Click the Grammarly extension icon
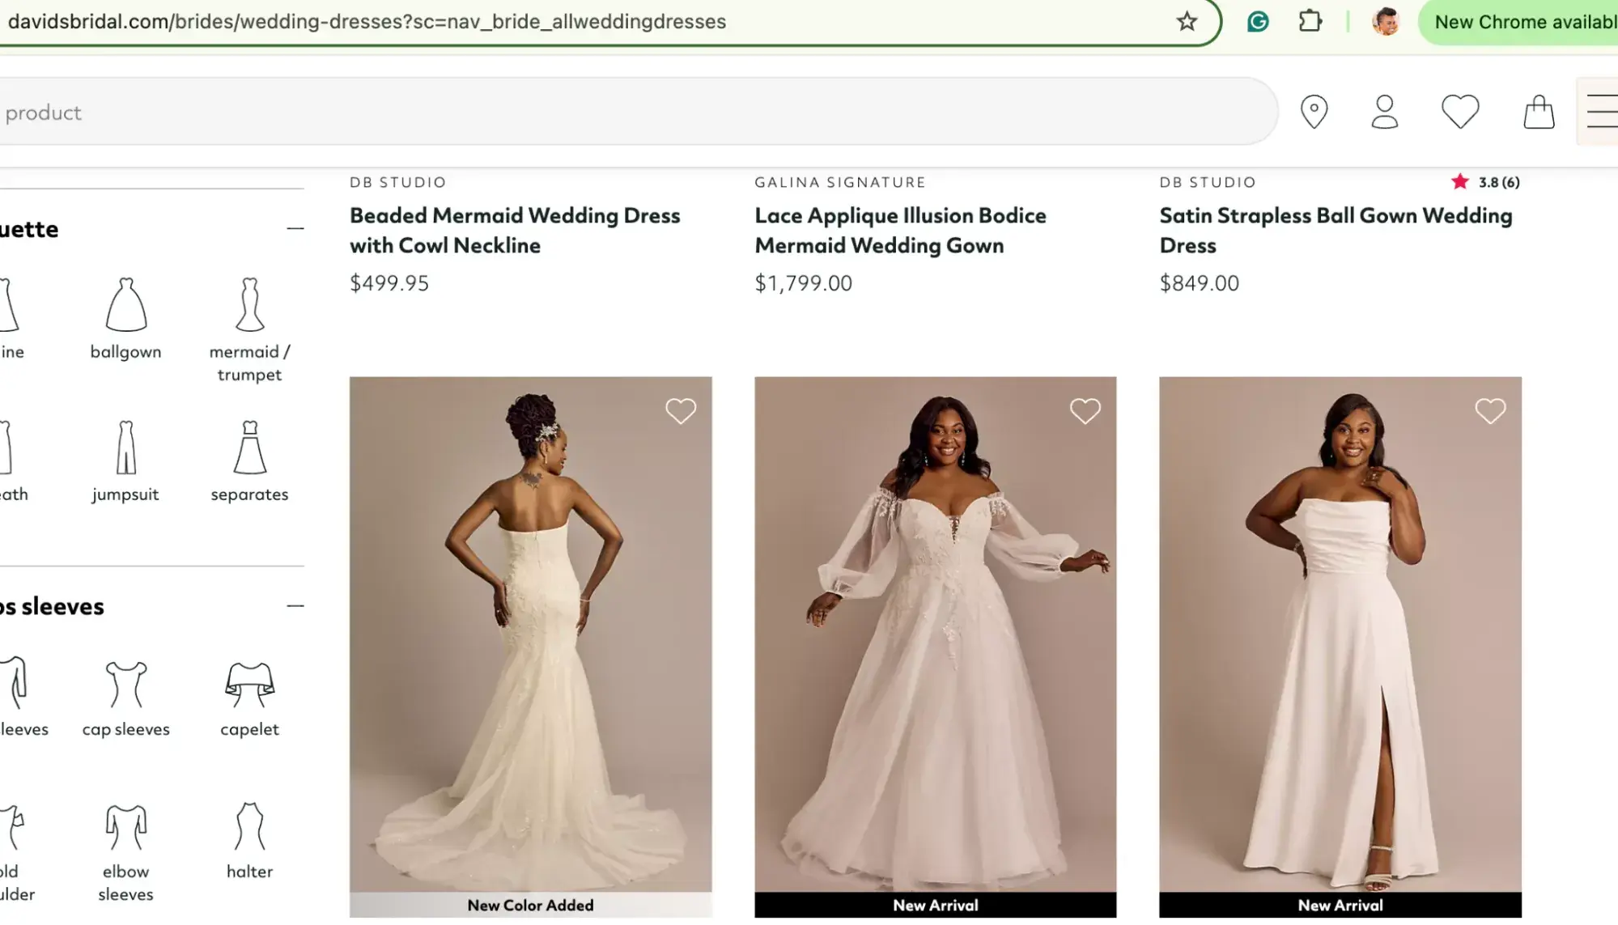The width and height of the screenshot is (1618, 925). pyautogui.click(x=1258, y=22)
